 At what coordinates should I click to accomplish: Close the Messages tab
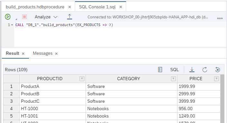tap(56, 54)
